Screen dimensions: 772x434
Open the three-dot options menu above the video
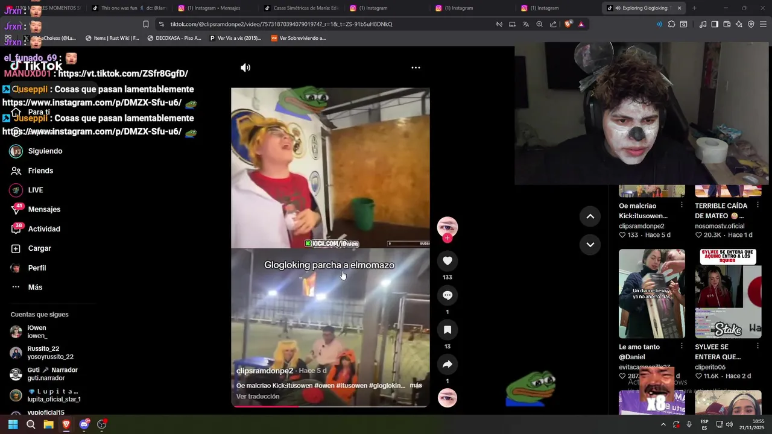pyautogui.click(x=416, y=68)
